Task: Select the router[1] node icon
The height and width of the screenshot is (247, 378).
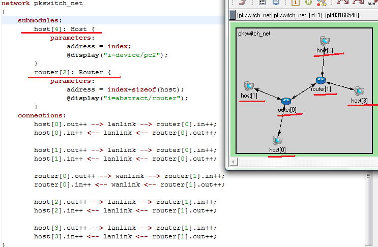Action: 321,80
